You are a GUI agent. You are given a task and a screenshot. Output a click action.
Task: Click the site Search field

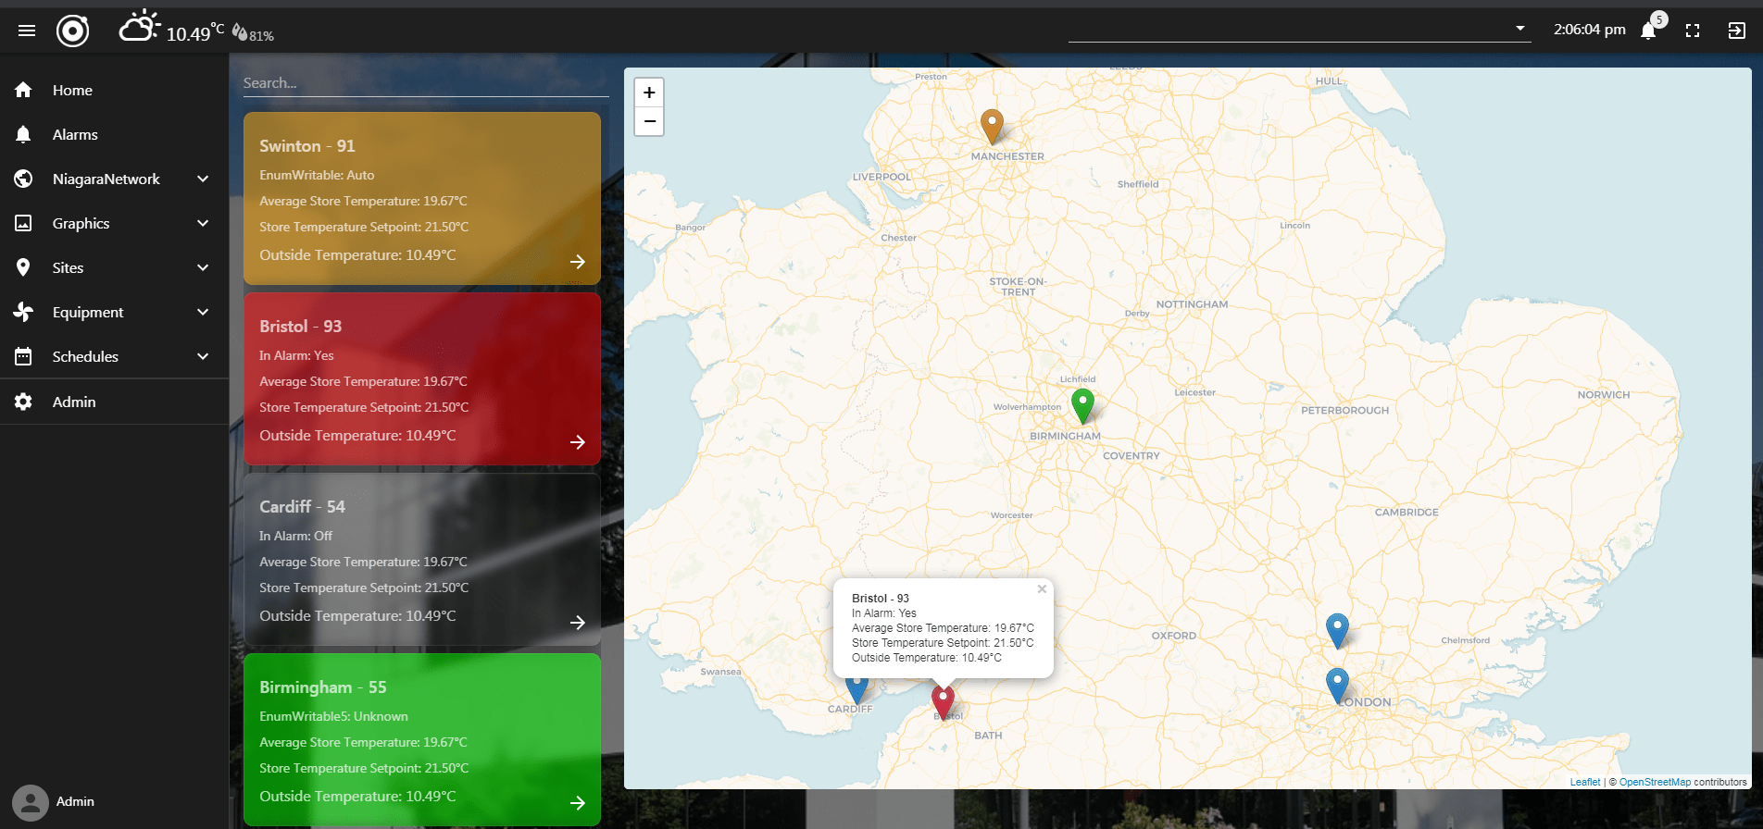point(424,82)
